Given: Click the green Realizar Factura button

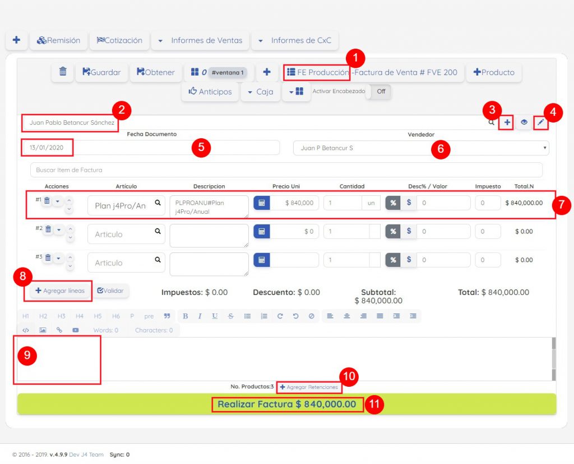Looking at the screenshot, I should coord(286,404).
